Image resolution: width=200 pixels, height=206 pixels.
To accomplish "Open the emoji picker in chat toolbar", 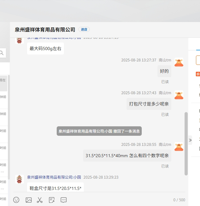I will click(16, 200).
